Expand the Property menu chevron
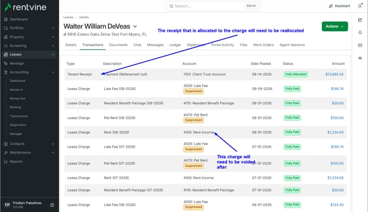Screen dimensions: 368x212 pyautogui.click(x=53, y=37)
